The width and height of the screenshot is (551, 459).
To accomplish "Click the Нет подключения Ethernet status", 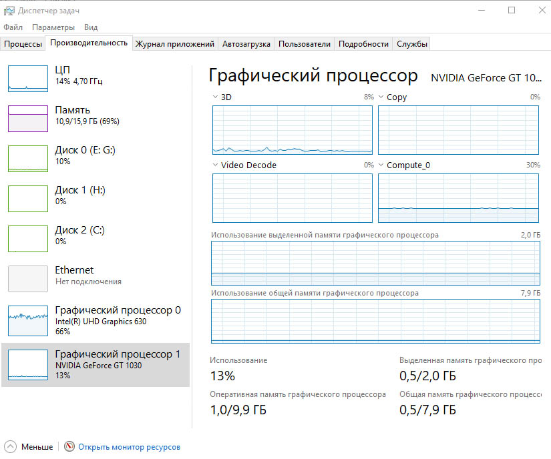I will tap(88, 282).
